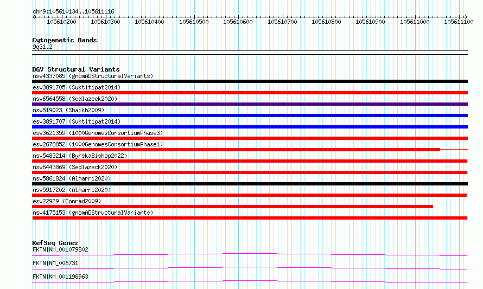Click ruler position 105610400

[149, 22]
